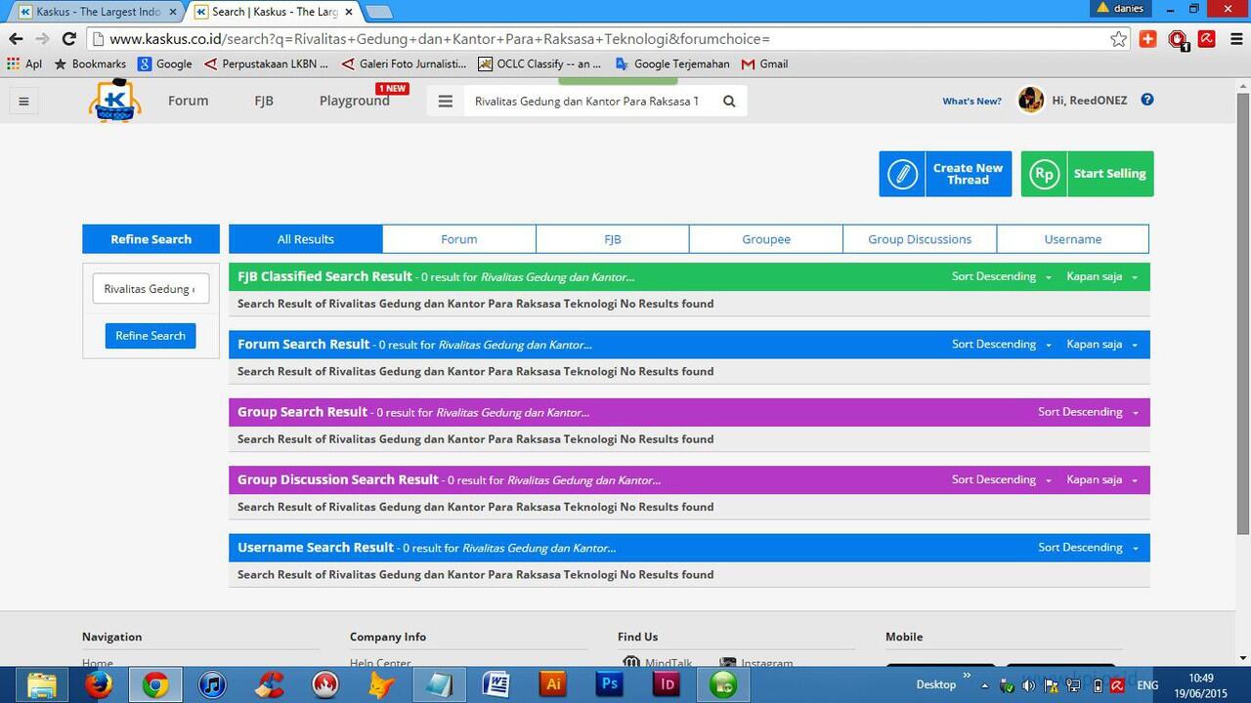1251x703 pixels.
Task: Click the Refine Search button
Action: coord(151,336)
